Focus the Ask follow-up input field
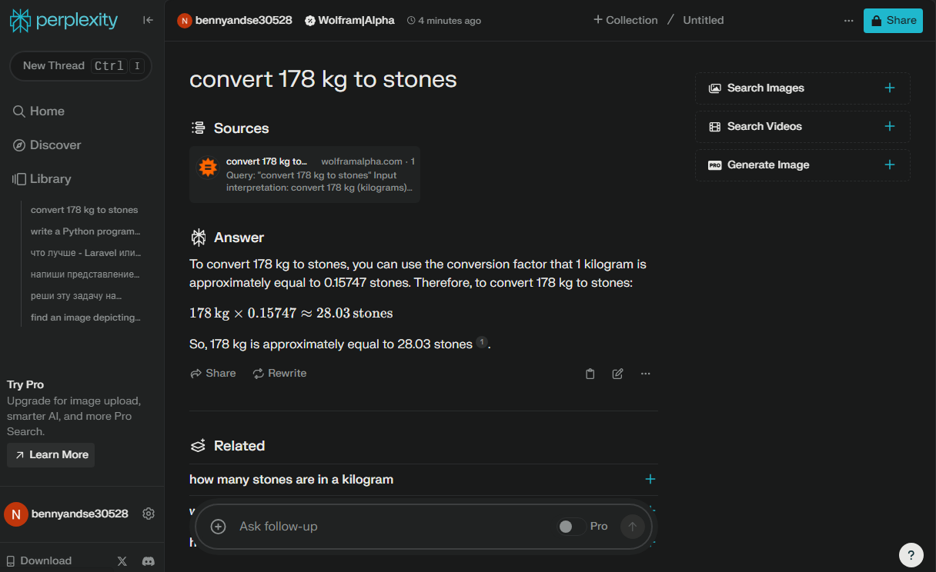Image resolution: width=936 pixels, height=572 pixels. 393,527
